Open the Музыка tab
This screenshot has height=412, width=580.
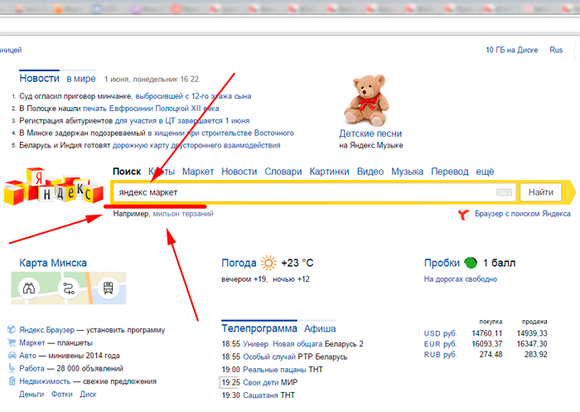tap(408, 172)
